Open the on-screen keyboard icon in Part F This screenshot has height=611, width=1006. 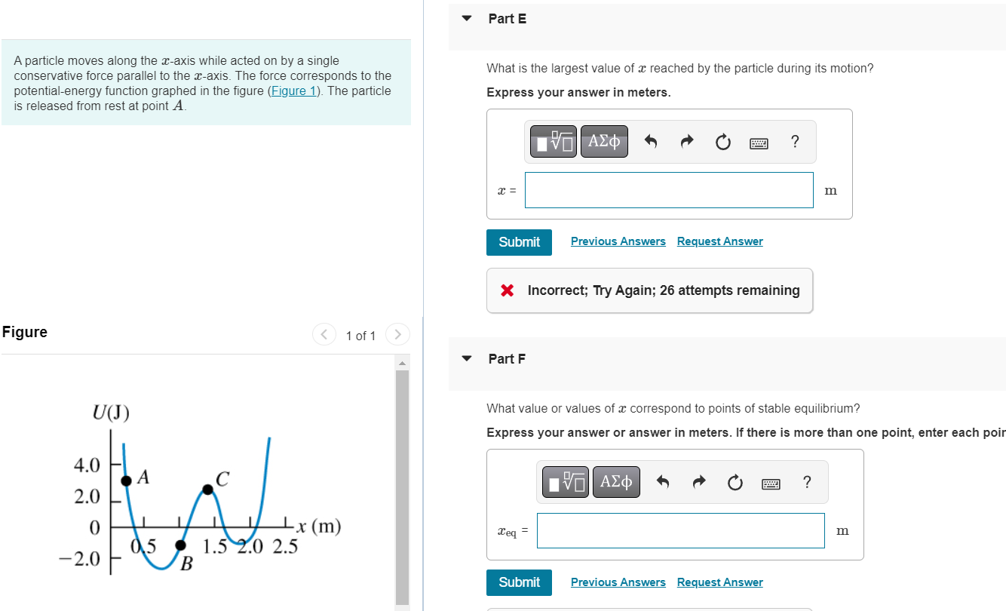(x=771, y=482)
